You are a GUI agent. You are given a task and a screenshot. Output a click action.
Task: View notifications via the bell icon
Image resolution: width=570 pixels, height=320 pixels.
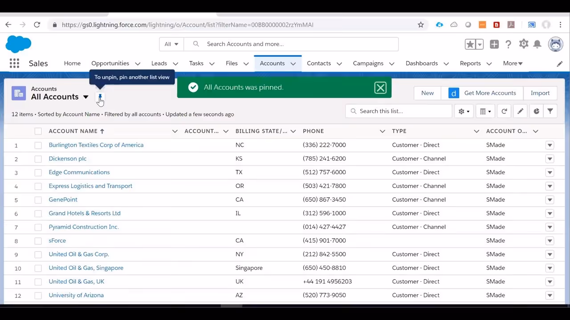537,44
